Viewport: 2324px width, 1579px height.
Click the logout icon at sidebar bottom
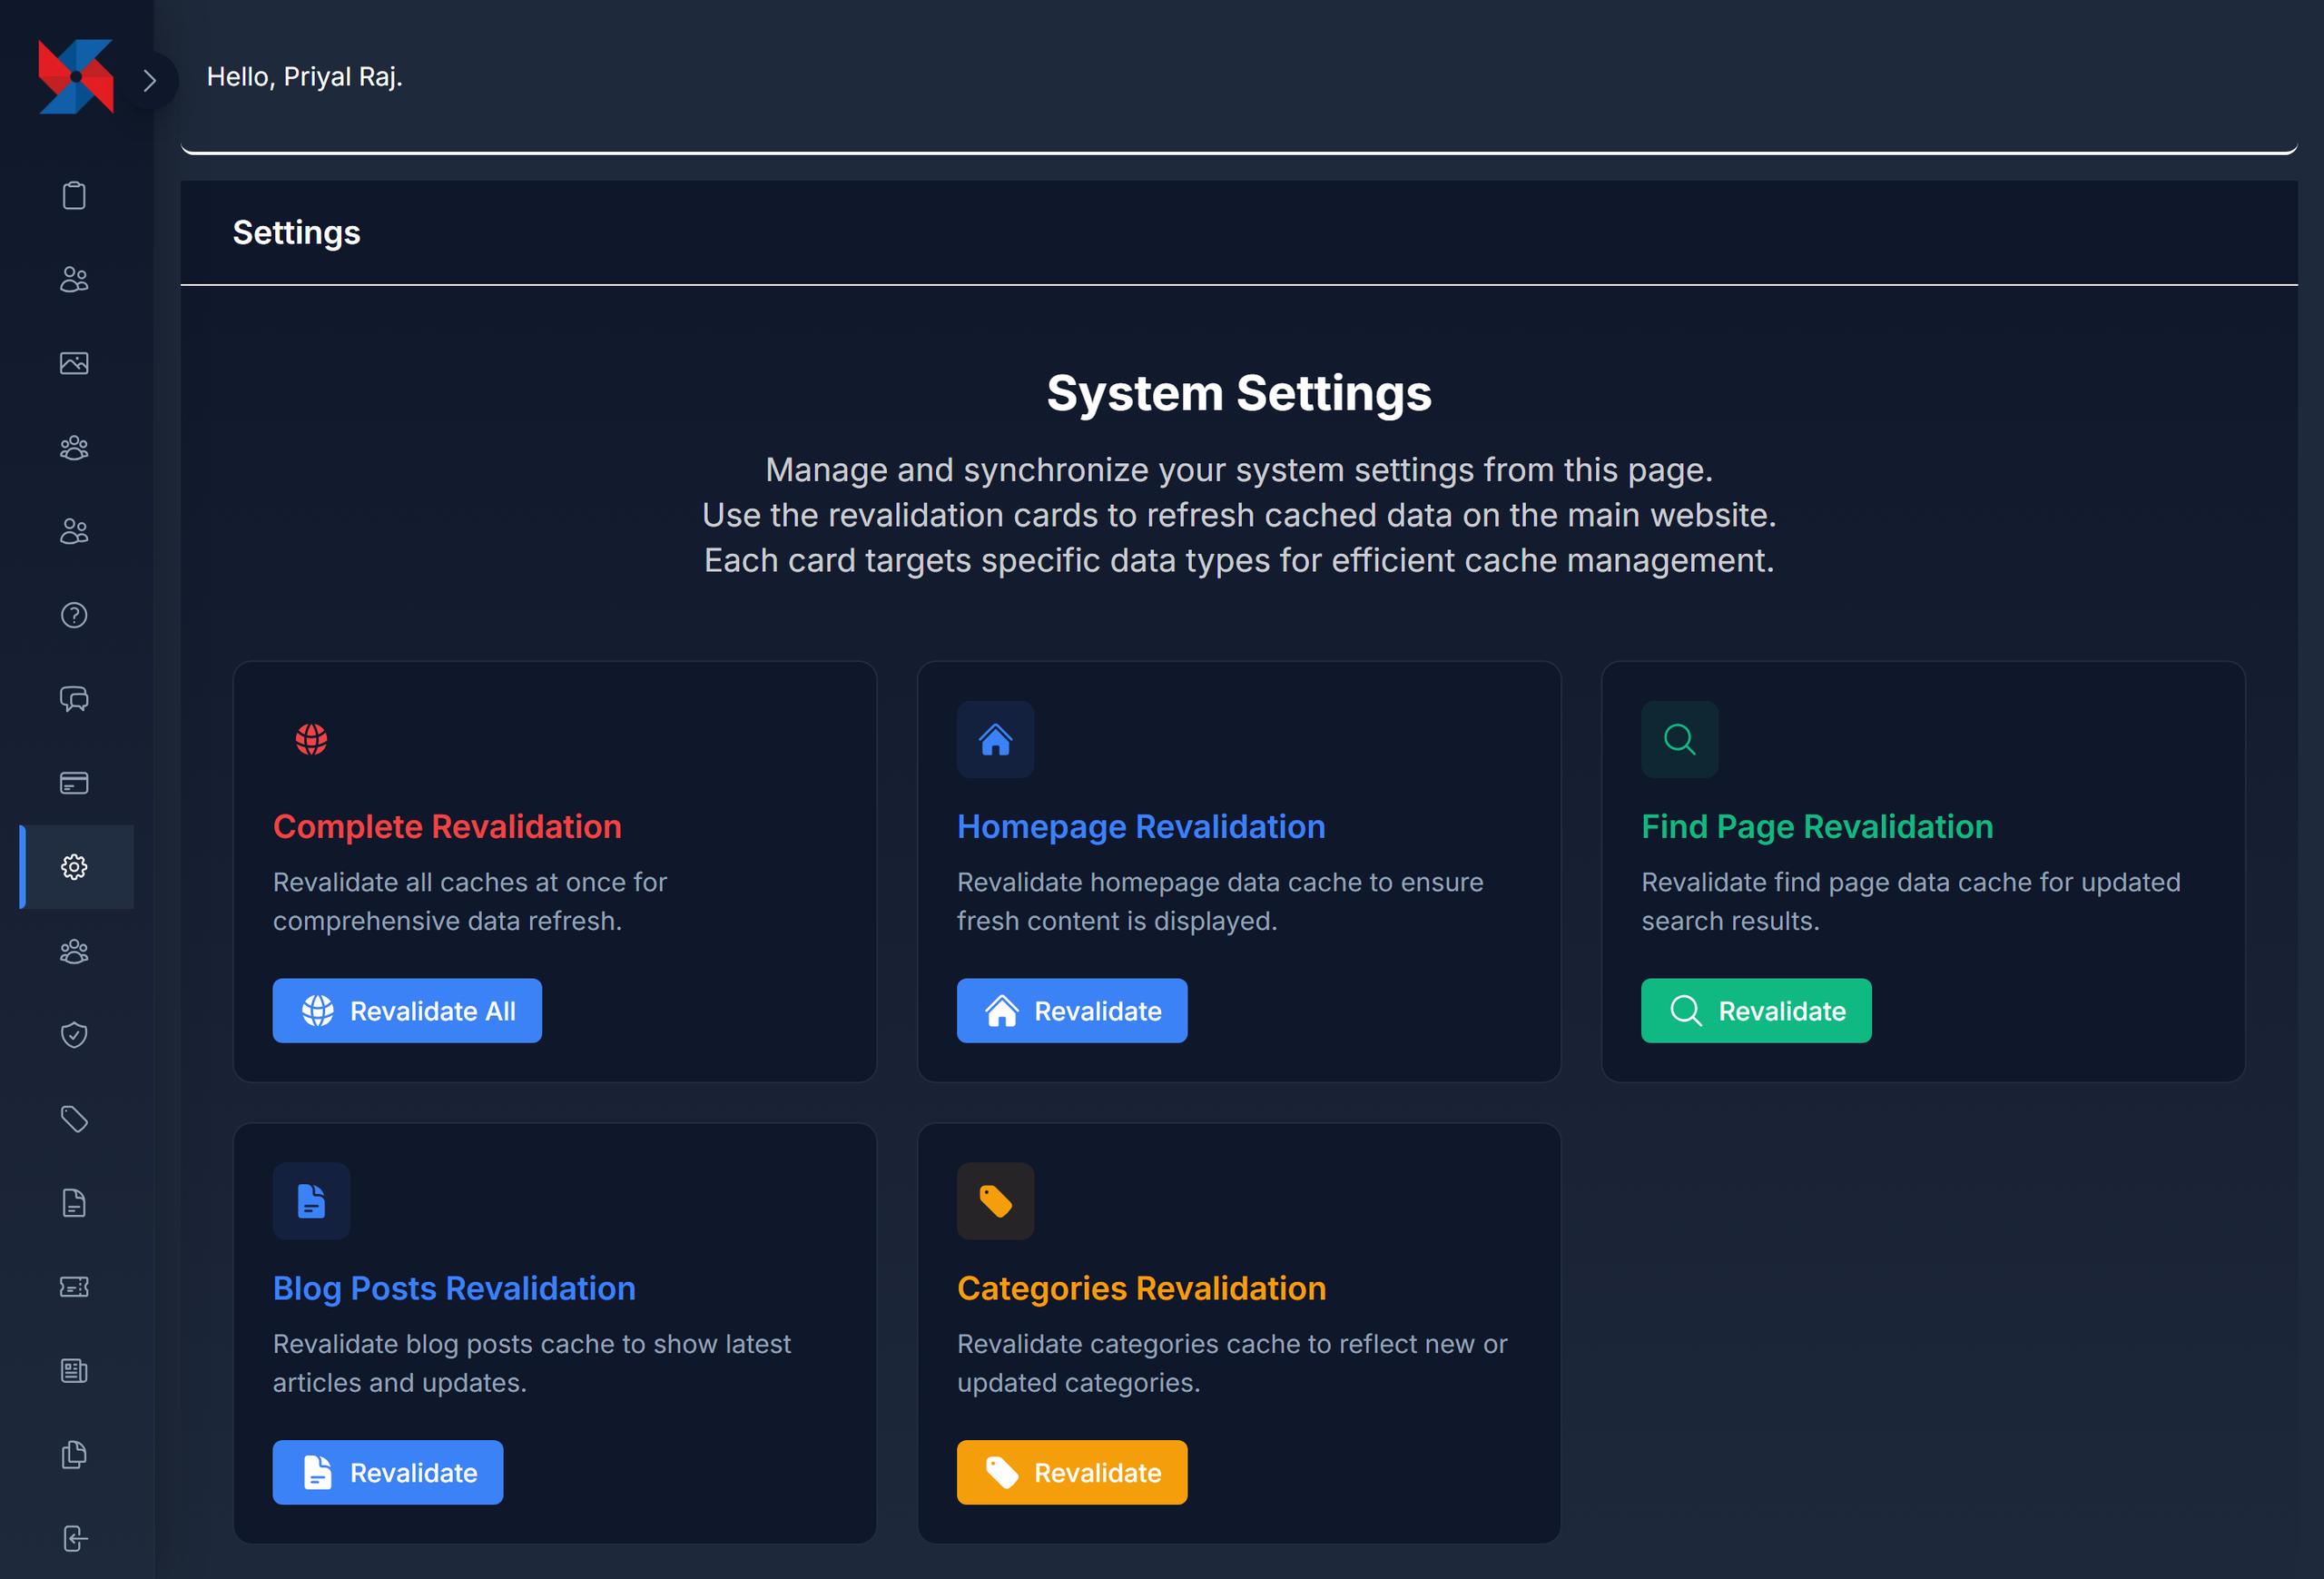(74, 1539)
